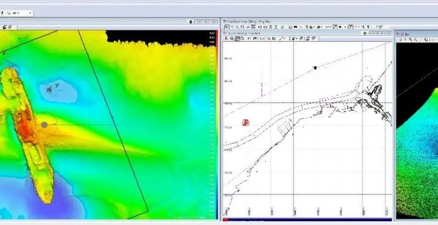
Task: Close the bathymetry map sub-window
Action: click(x=214, y=21)
